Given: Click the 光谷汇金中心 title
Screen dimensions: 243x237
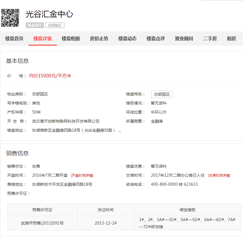Looking at the screenshot, I should (x=49, y=14).
